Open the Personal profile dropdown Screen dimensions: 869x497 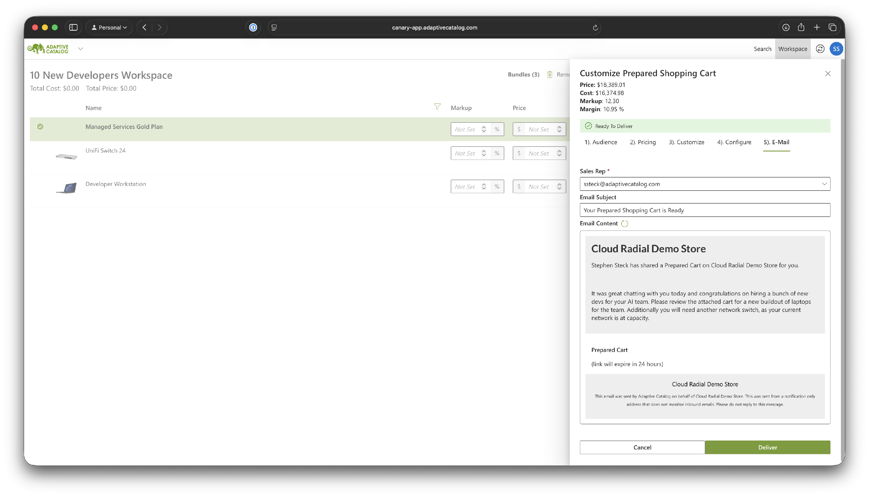coord(109,27)
